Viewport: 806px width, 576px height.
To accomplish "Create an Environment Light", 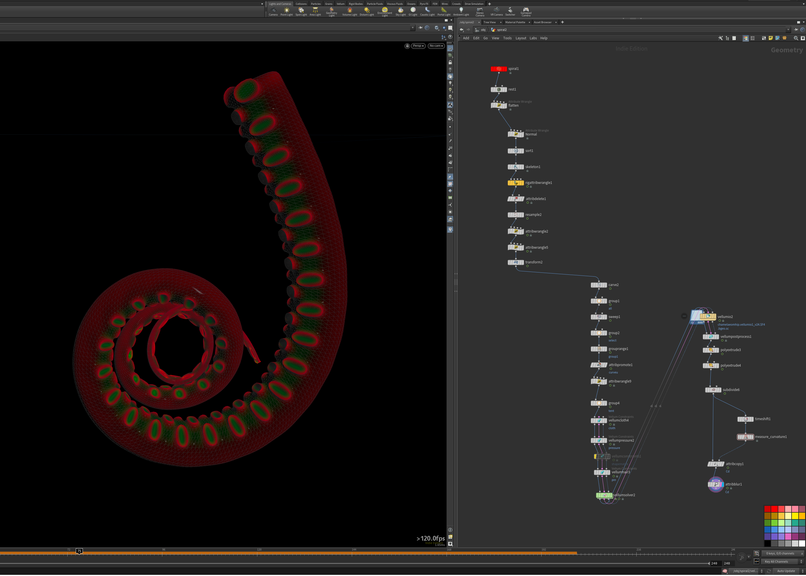I will 385,12.
